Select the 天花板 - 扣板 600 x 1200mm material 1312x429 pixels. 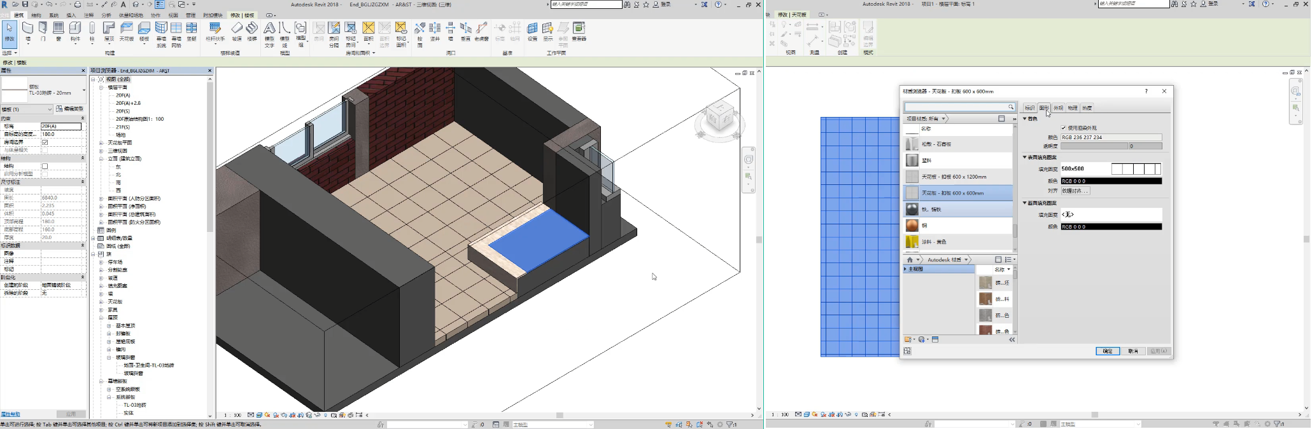(958, 177)
